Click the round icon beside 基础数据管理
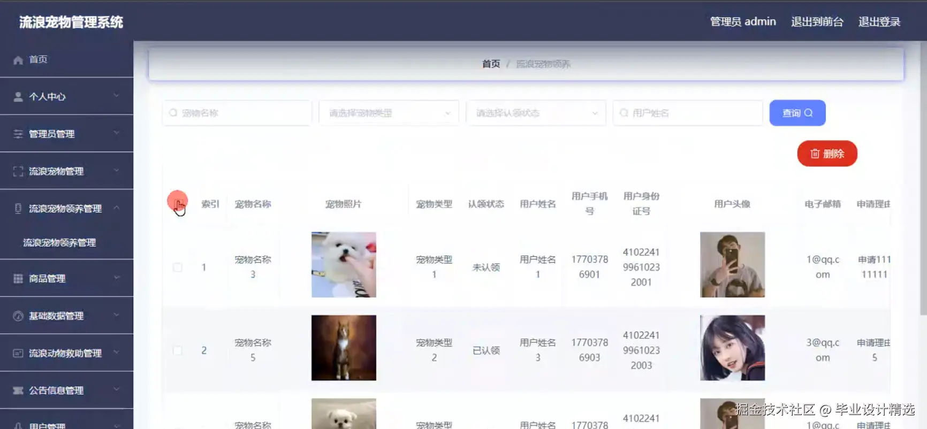 [18, 316]
